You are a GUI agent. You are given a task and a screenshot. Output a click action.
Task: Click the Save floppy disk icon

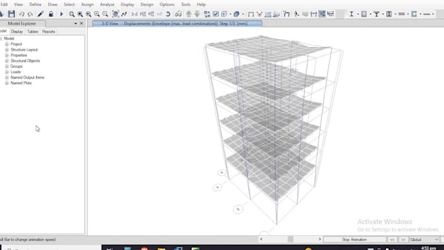(11, 14)
